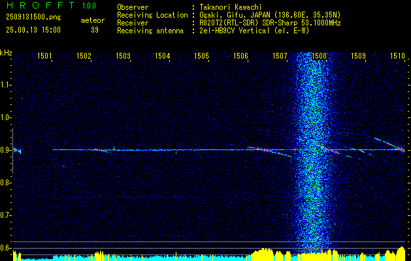Click the kHz axis unit label
Viewport: 411px width, 261px height.
tap(6, 53)
